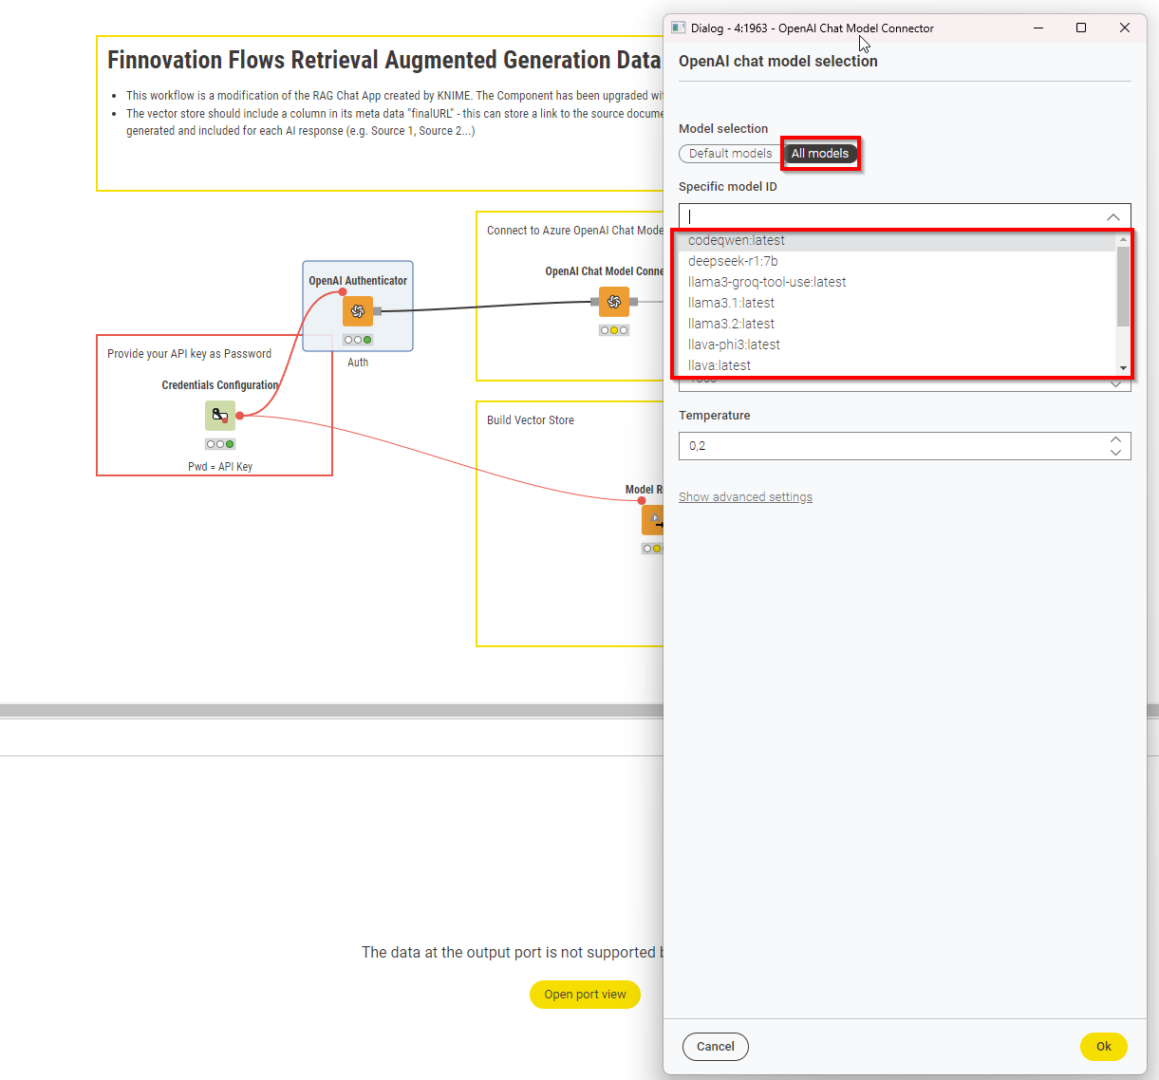Click the Chat Model Connector status traffic light
This screenshot has height=1080, width=1159.
(x=613, y=330)
